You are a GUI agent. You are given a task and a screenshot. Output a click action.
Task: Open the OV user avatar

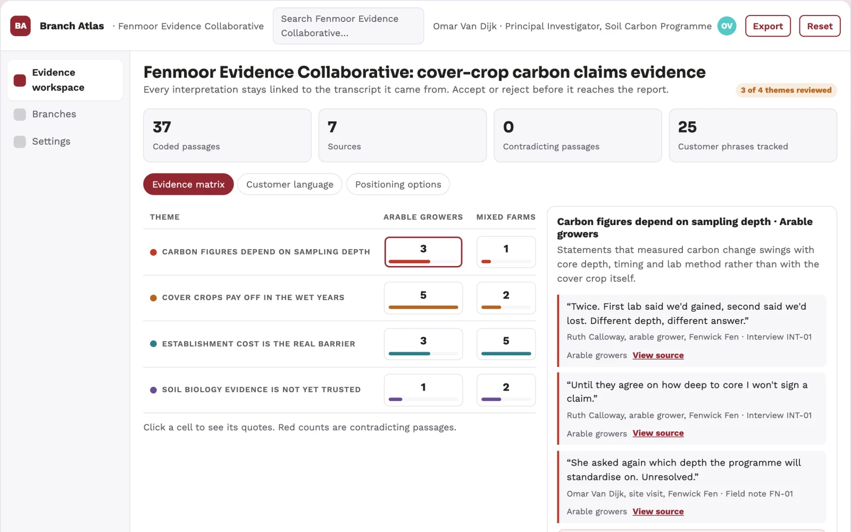coord(727,26)
